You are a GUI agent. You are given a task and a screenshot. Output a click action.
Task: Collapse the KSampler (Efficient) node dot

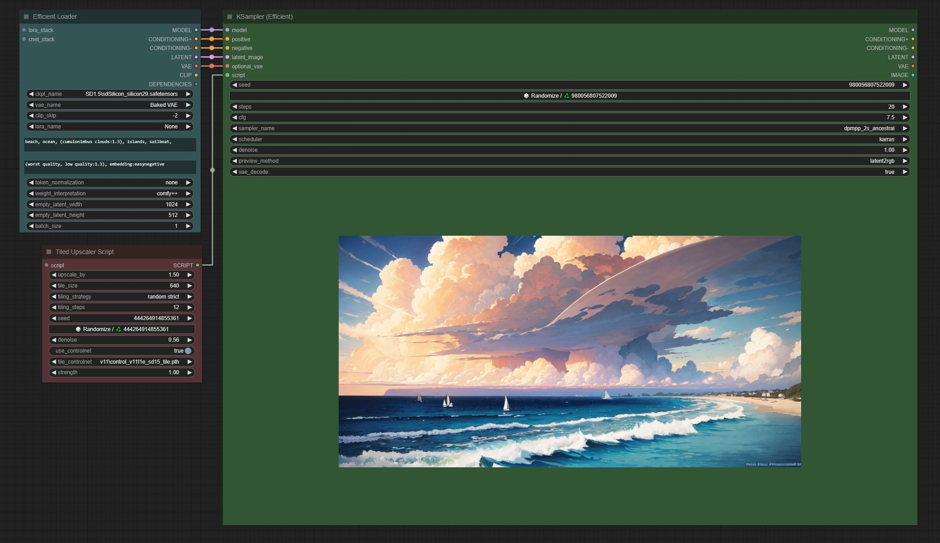(230, 17)
